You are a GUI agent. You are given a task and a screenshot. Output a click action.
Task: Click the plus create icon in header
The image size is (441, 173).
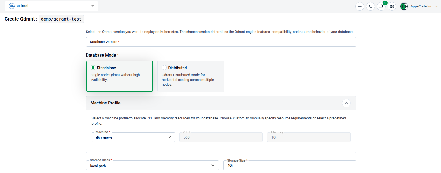[x=360, y=6]
